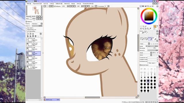Viewport: 184px width, 103px height.
Task: Select the 0.7 brush size preset
Action: click(141, 69)
